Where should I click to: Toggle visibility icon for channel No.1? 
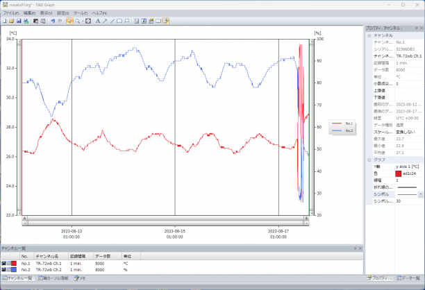(3, 263)
